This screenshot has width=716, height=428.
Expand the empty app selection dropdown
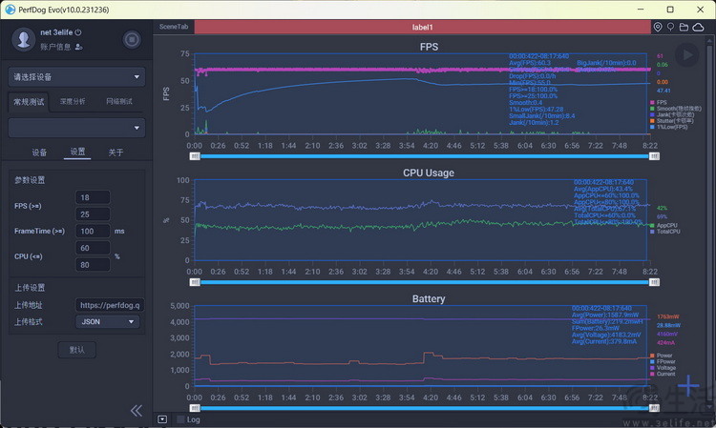click(76, 128)
